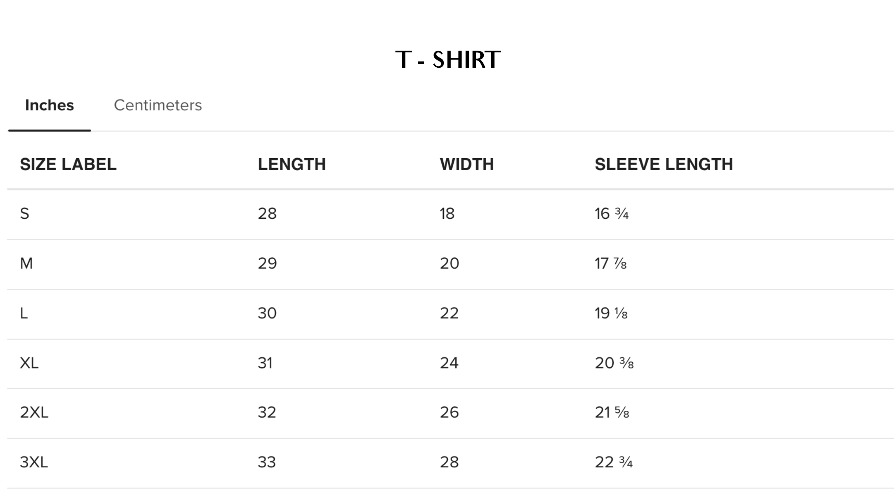The width and height of the screenshot is (894, 502).
Task: Click the SLEEVE LENGTH column header
Action: pyautogui.click(x=664, y=165)
